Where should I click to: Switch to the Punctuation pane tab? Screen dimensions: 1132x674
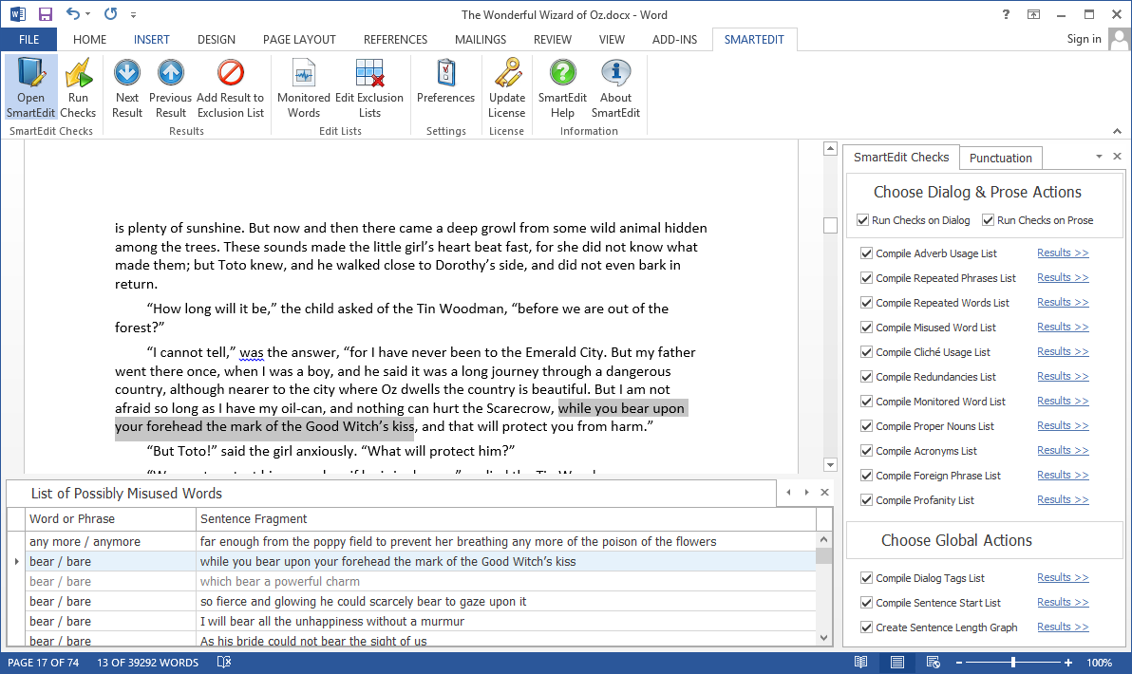point(1001,158)
